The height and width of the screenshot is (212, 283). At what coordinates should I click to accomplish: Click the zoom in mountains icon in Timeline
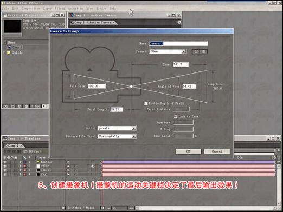[132, 208]
